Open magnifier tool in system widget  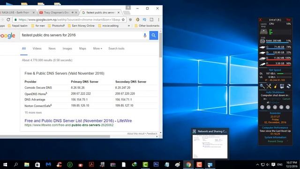point(262,86)
